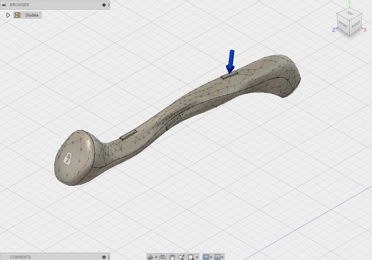Collapse the Browser panel with the double-arrow icon
The image size is (372, 260).
(x=4, y=5)
